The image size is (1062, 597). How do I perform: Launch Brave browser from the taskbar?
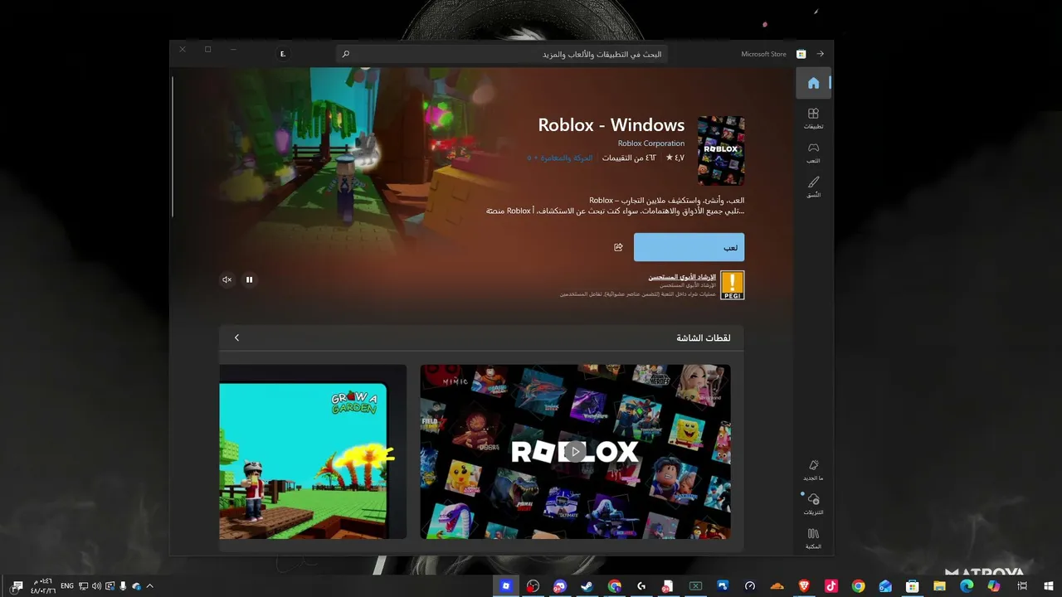point(804,586)
